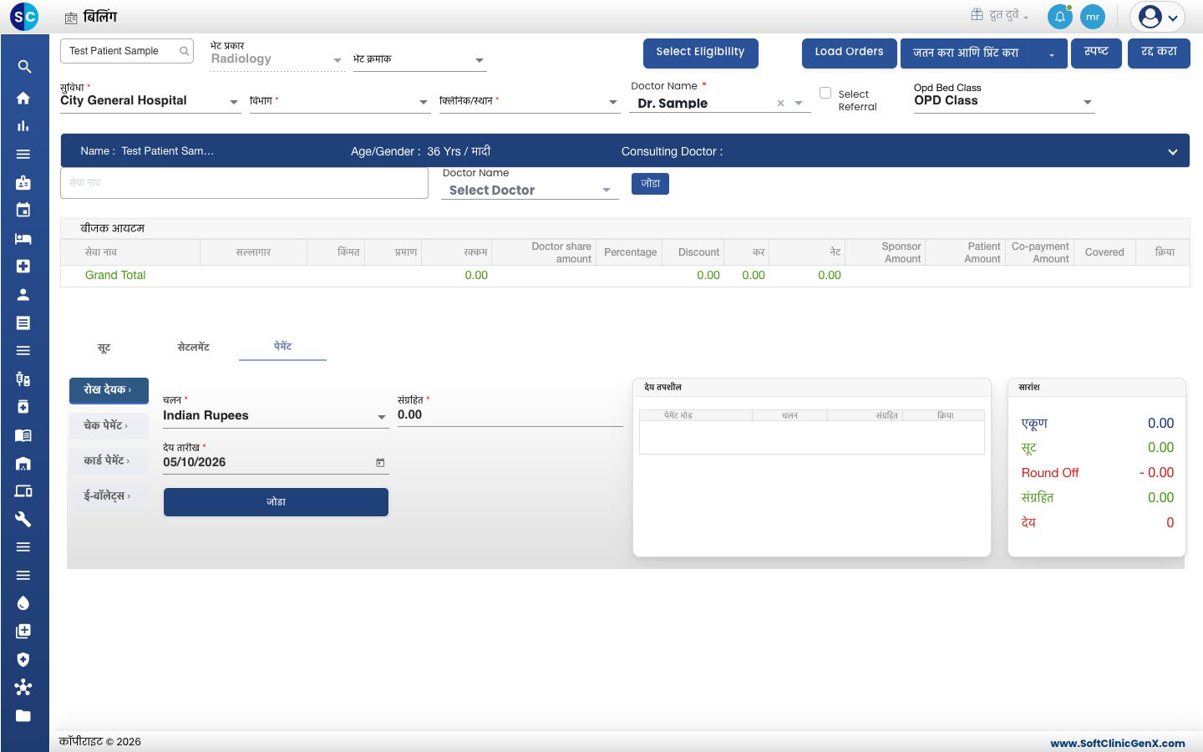The image size is (1203, 752).
Task: Open the wrench icon in the sidebar
Action: coord(23,519)
